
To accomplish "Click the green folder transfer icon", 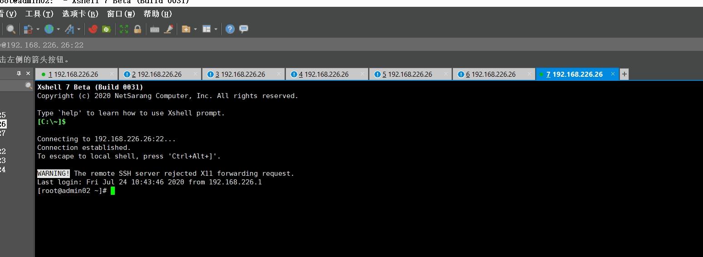I will tap(107, 29).
